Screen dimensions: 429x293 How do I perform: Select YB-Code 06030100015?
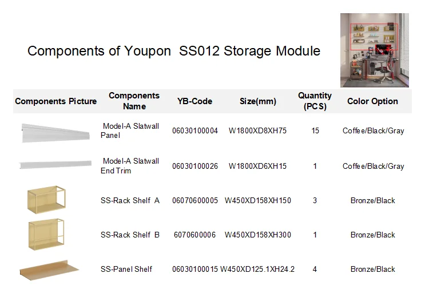pyautogui.click(x=195, y=269)
